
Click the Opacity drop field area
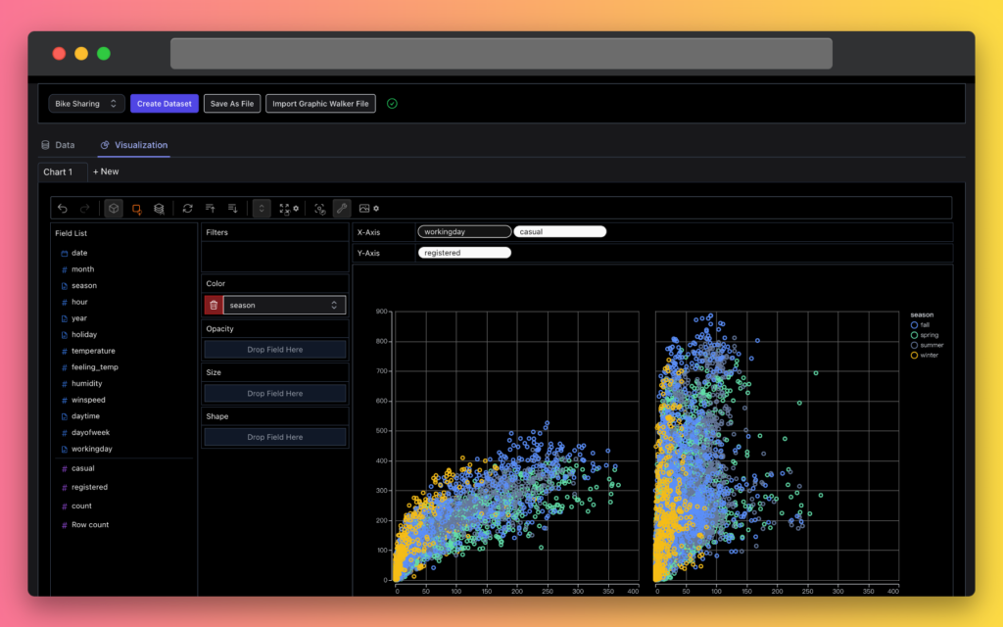tap(275, 350)
